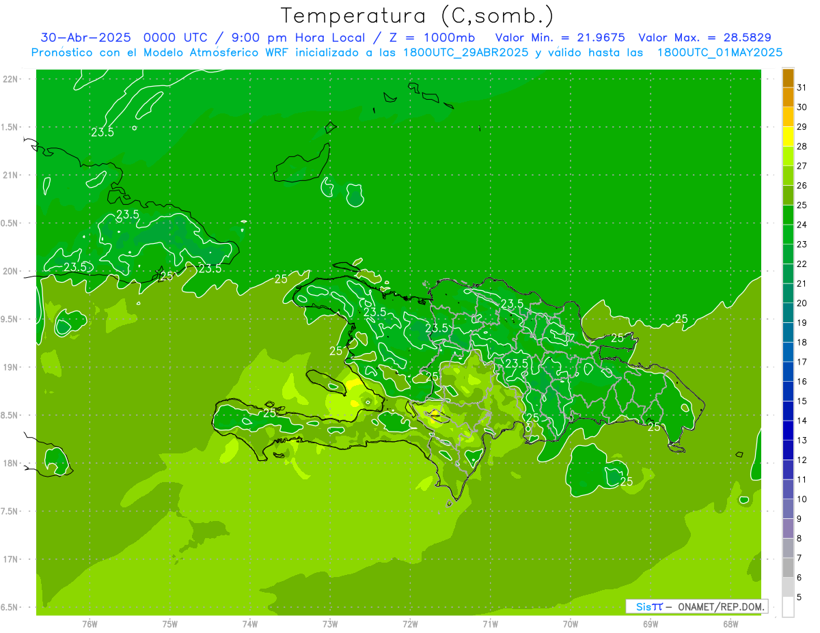The width and height of the screenshot is (820, 633).
Task: Pick the purple swatch between 9 and 10
Action: click(x=788, y=509)
